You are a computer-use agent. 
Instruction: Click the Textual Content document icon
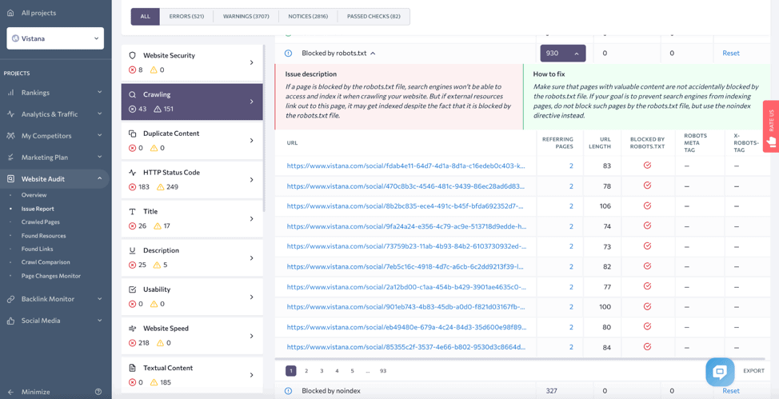(132, 368)
